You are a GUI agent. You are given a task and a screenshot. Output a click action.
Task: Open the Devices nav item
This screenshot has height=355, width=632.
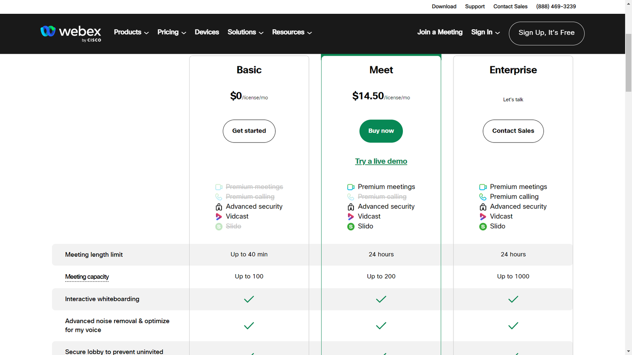(x=207, y=32)
